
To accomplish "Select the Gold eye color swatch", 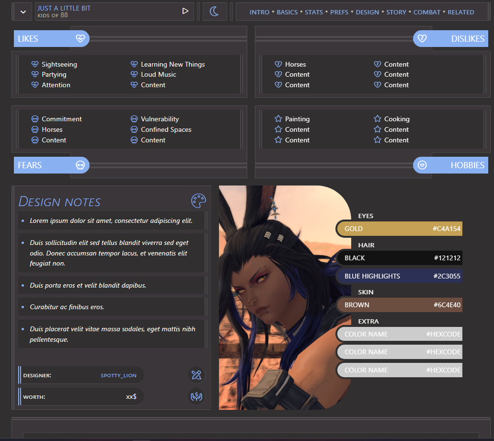I will tap(400, 229).
